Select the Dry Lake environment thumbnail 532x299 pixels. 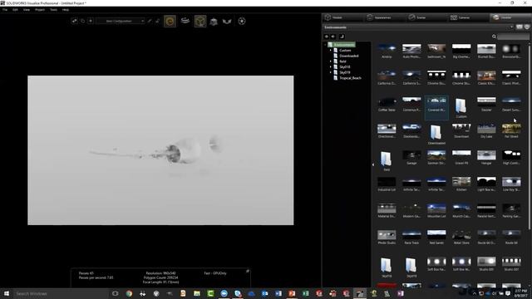(x=486, y=131)
